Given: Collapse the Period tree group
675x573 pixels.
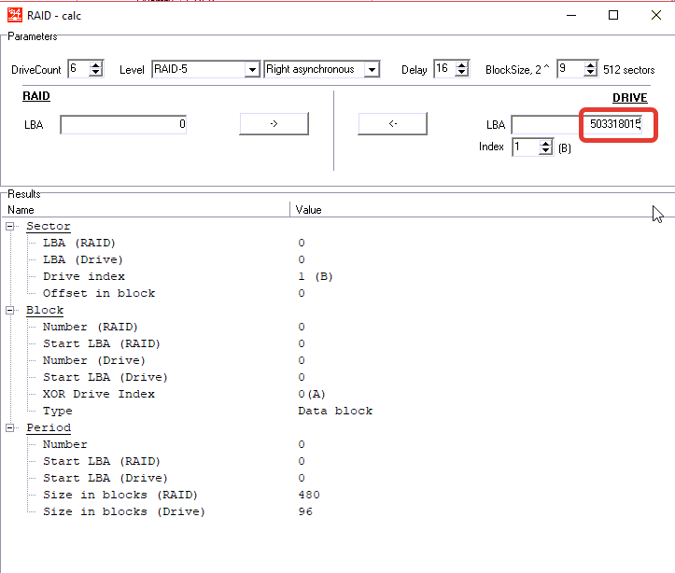Looking at the screenshot, I should (11, 428).
